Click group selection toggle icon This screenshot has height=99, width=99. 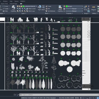click(x=89, y=11)
